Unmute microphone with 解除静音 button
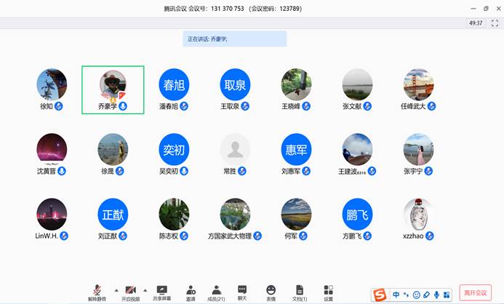504x304 pixels. point(97,292)
